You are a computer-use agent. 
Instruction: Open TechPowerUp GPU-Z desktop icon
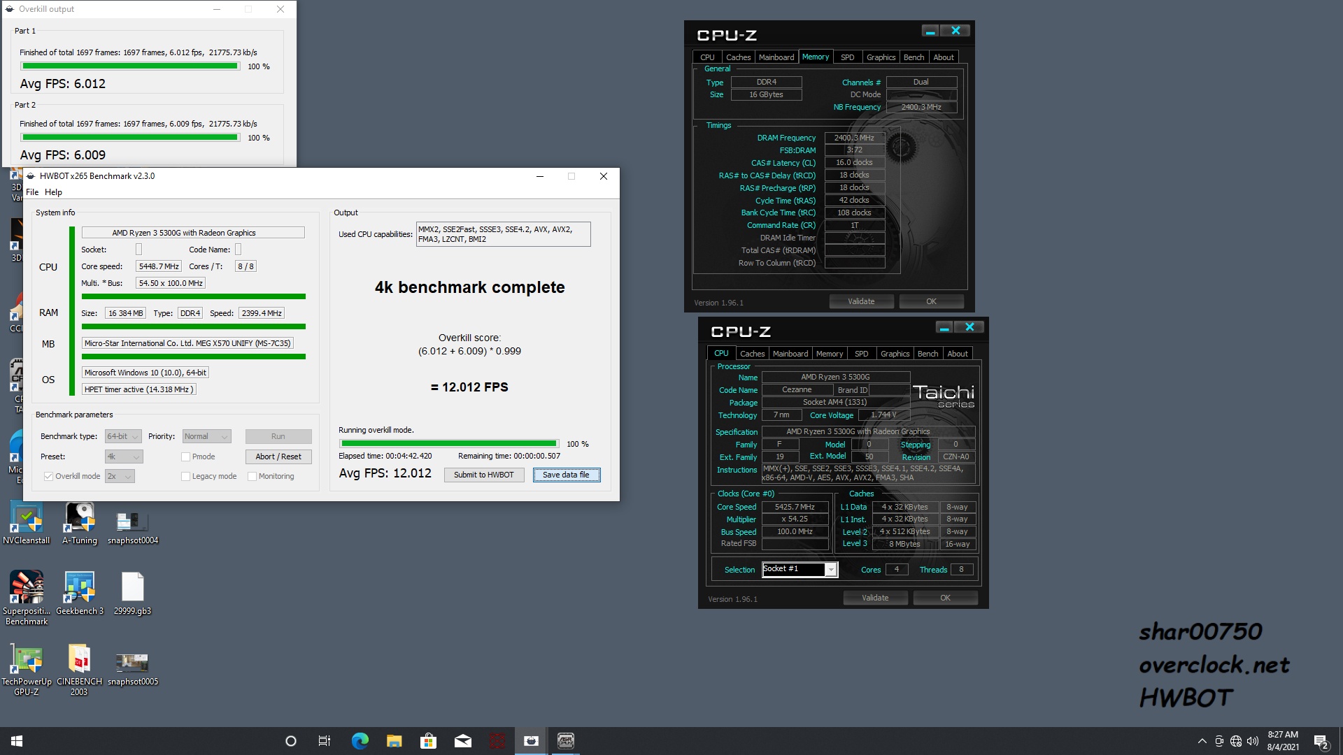[x=27, y=670]
